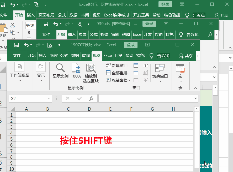The width and height of the screenshot is (233, 172).
Task: Open 插入 tab in 190707技巧 window
Action: [x=42, y=56]
